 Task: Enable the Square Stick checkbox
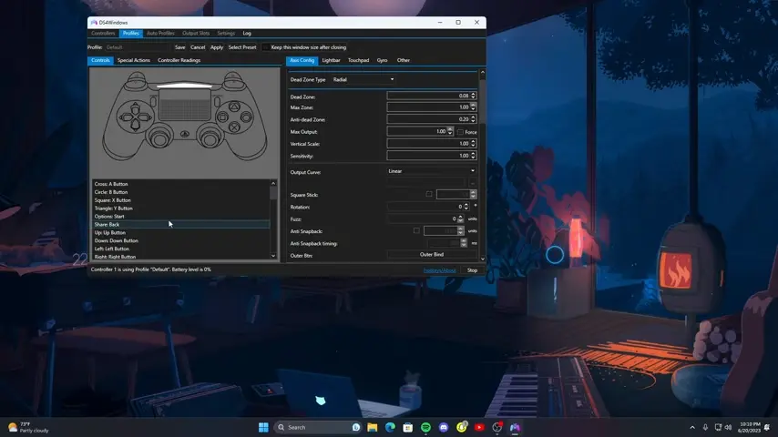click(429, 194)
